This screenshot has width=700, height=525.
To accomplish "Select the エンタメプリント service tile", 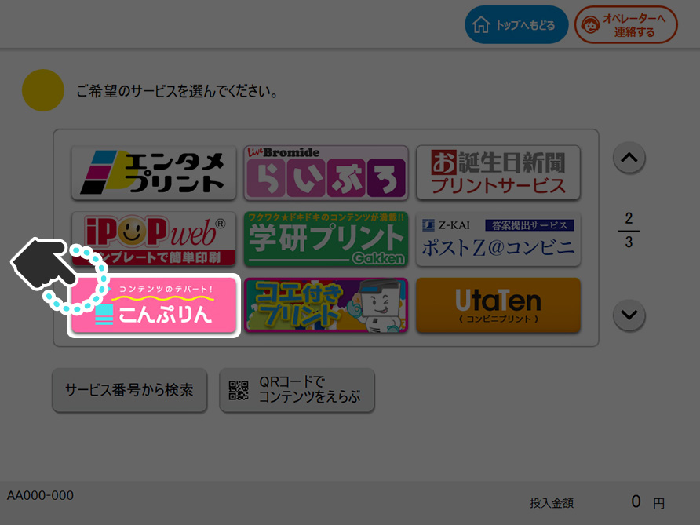I will point(154,173).
